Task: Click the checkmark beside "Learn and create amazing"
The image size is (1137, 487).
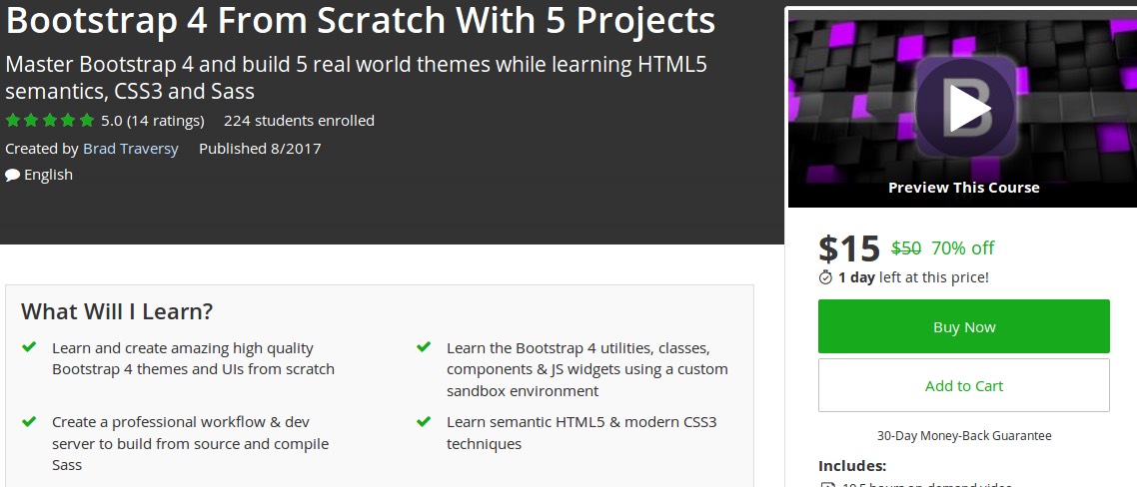Action: point(29,347)
